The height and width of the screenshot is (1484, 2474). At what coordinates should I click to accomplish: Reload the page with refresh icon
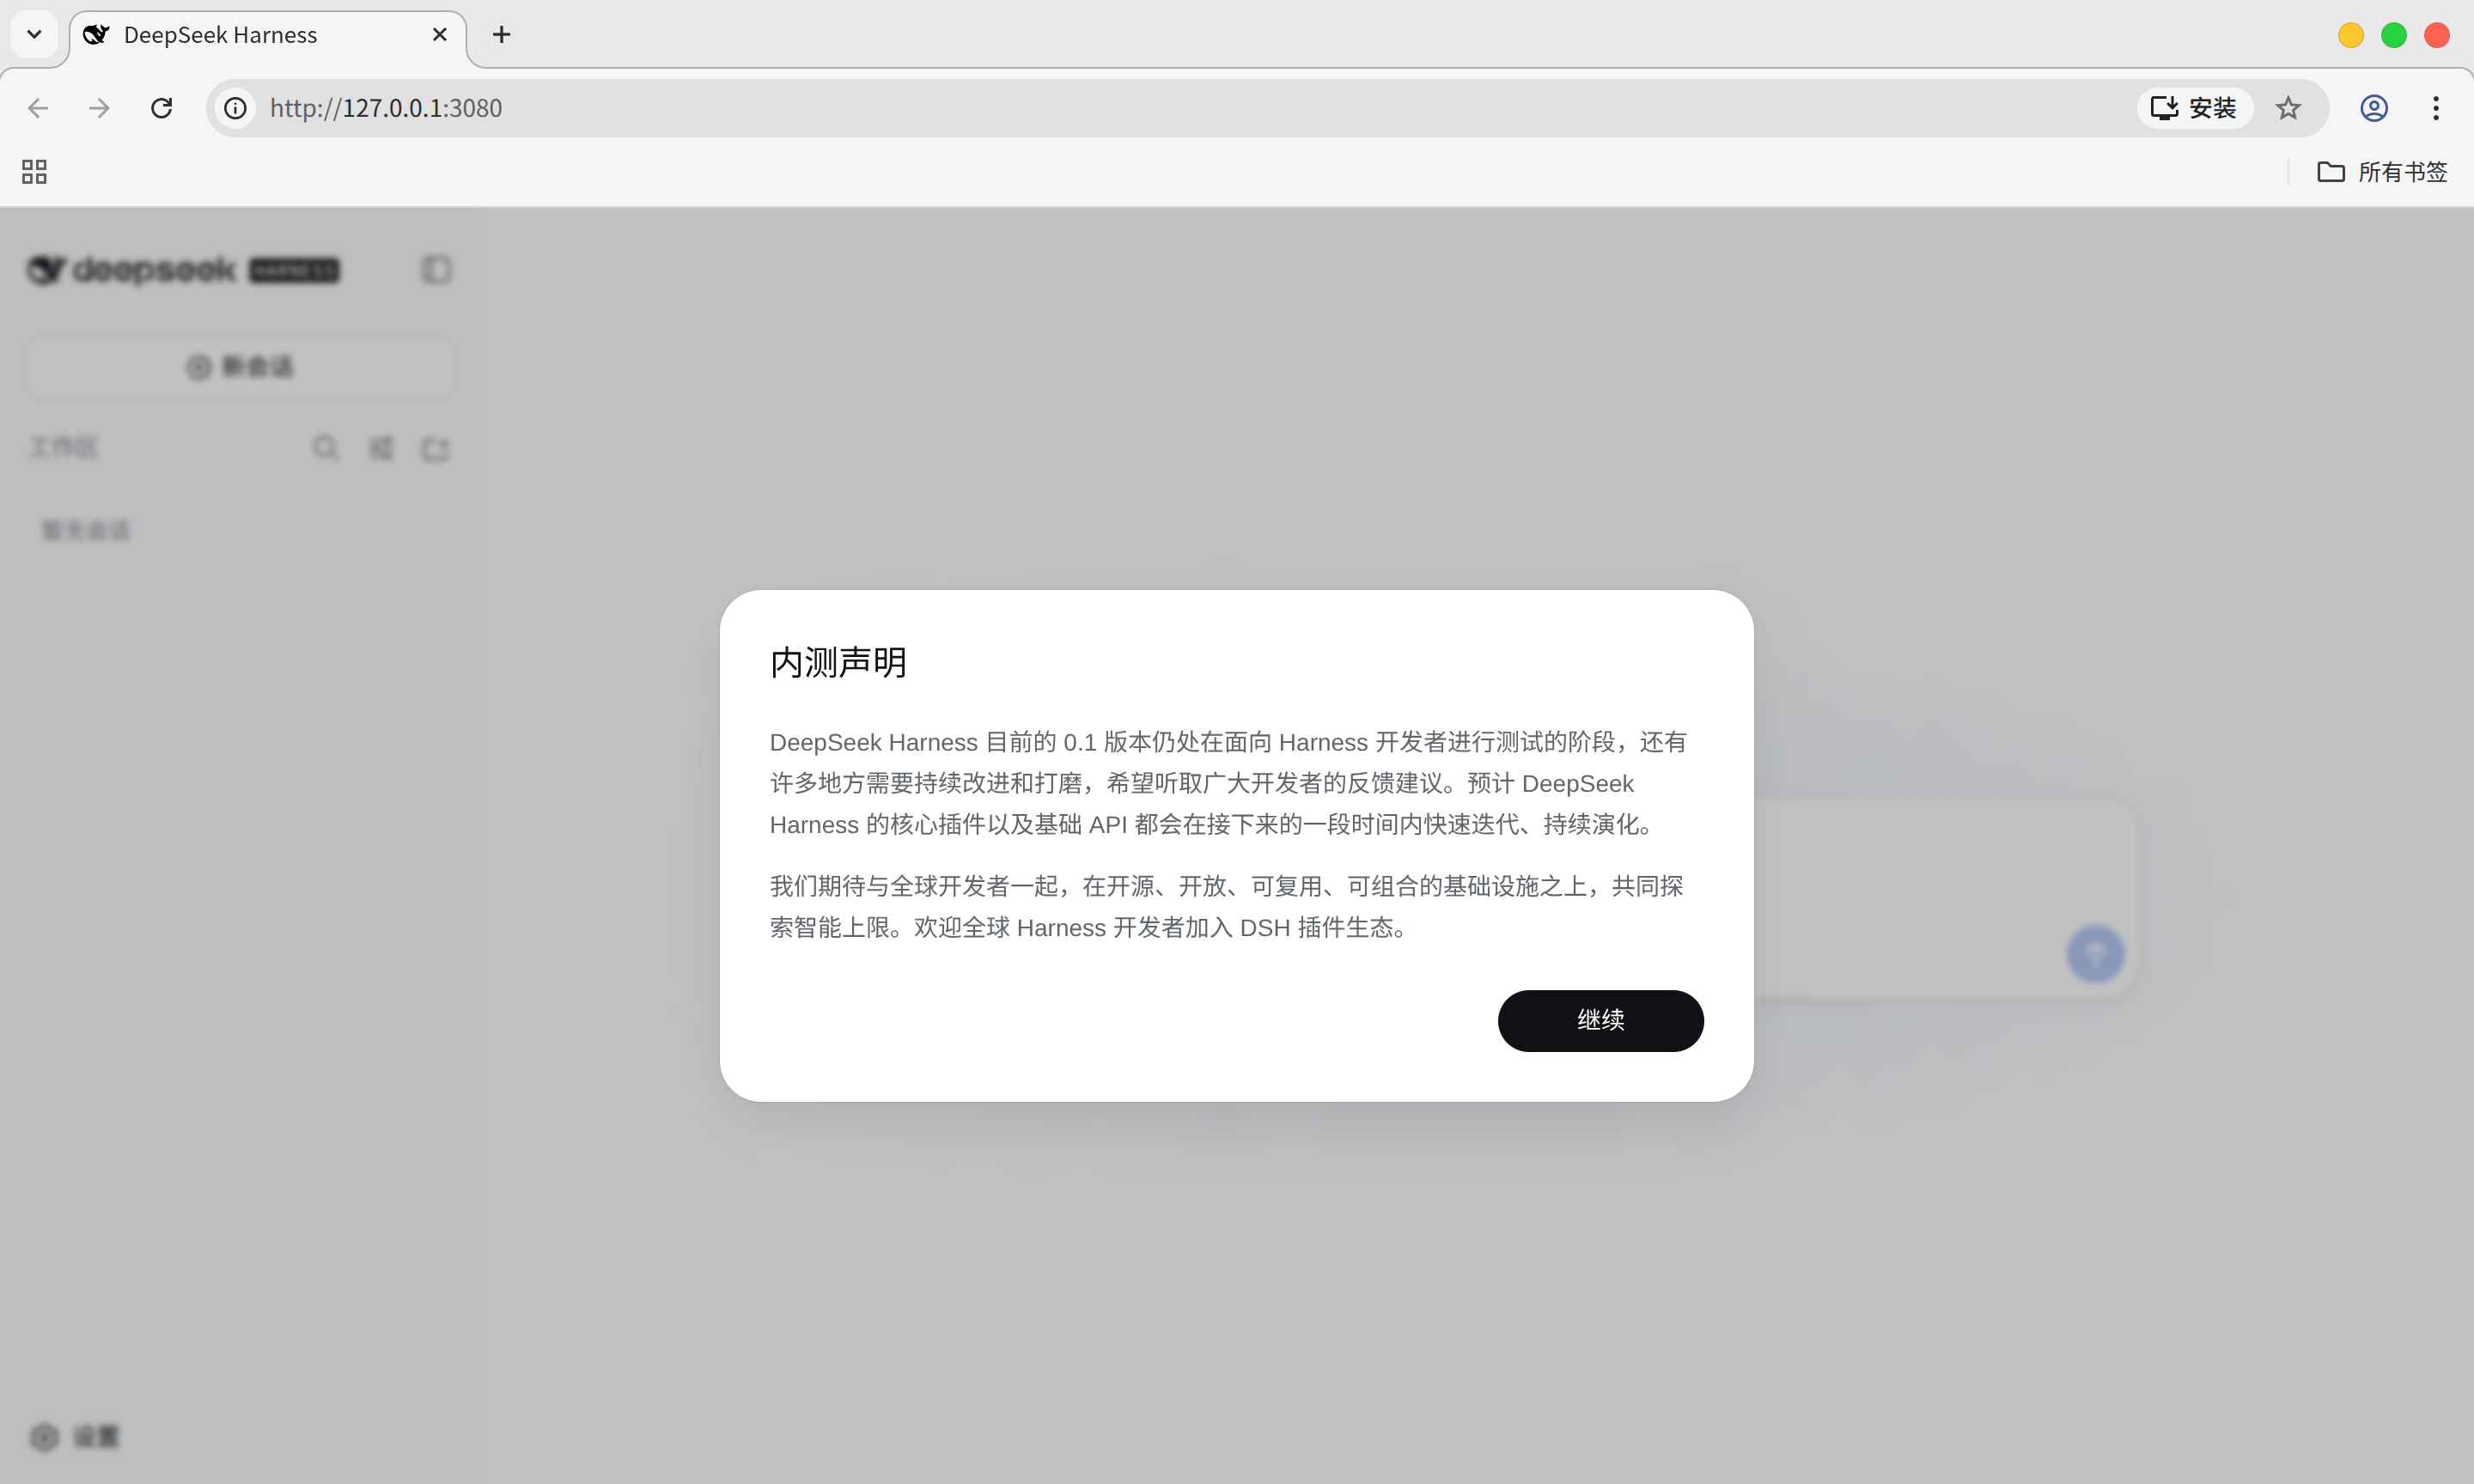[x=161, y=108]
